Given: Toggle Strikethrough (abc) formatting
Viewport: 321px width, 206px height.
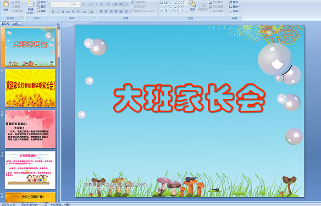Looking at the screenshot, I should tap(68, 11).
